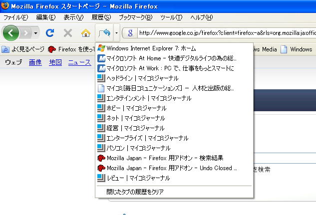Click the icon beside レビュー entry

(x=101, y=178)
